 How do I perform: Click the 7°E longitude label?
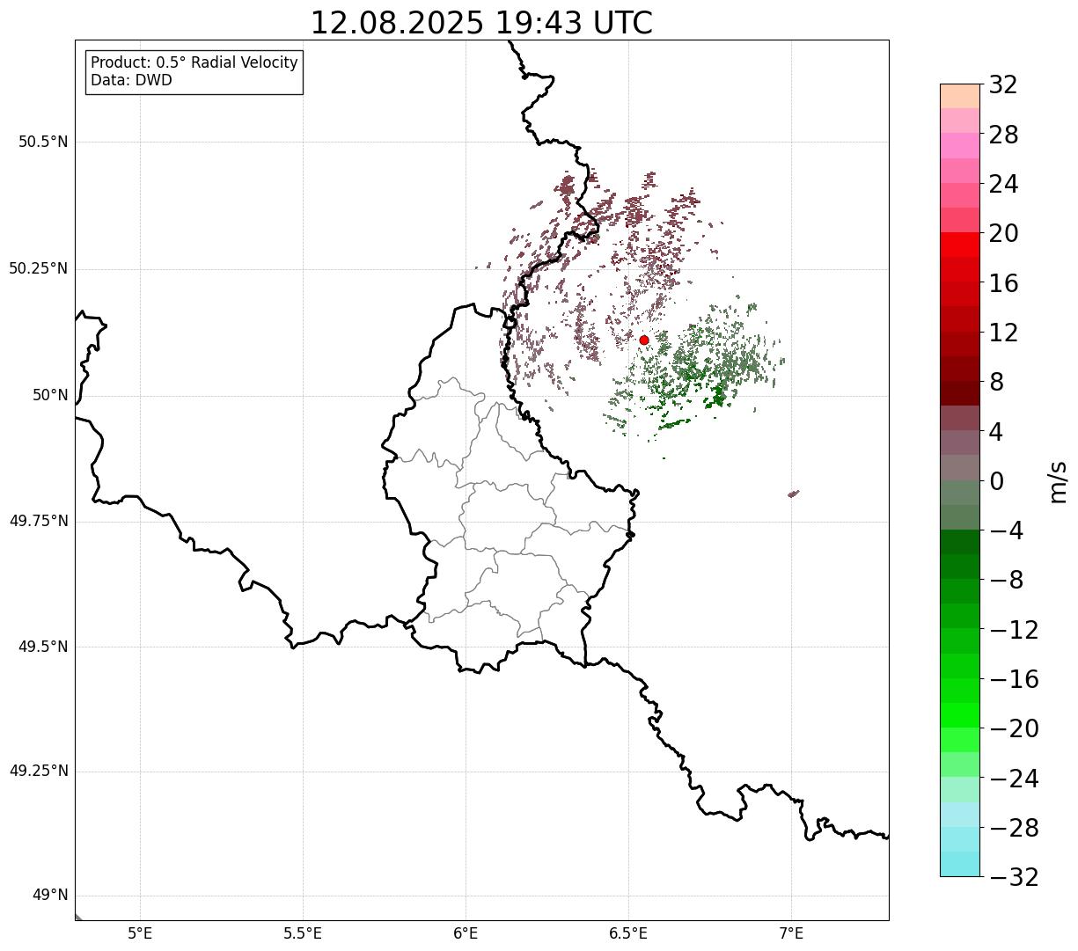click(x=791, y=933)
